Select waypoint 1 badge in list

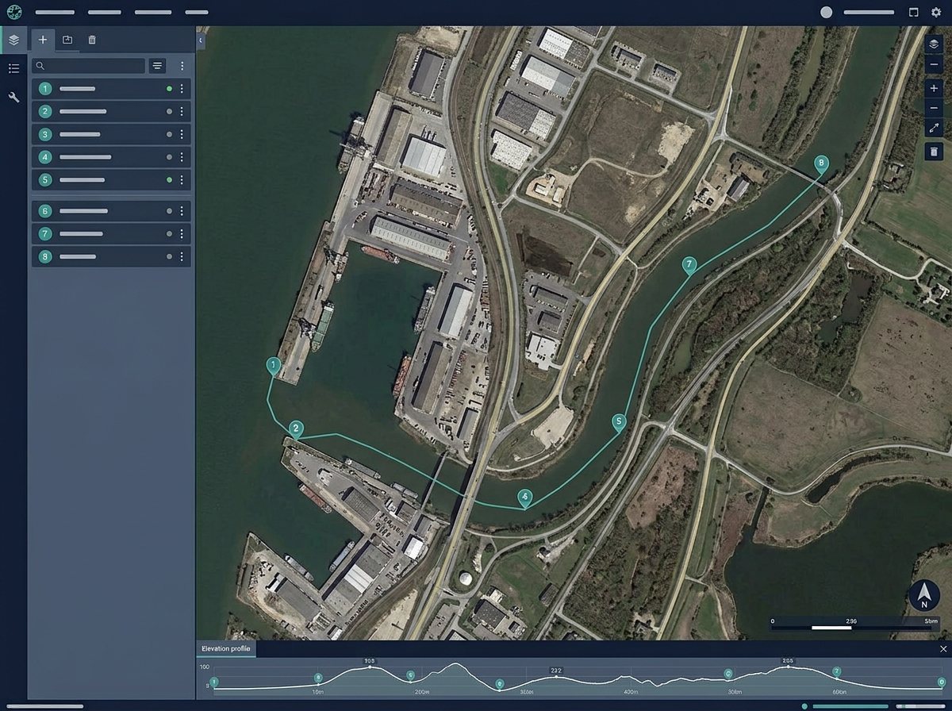click(45, 89)
